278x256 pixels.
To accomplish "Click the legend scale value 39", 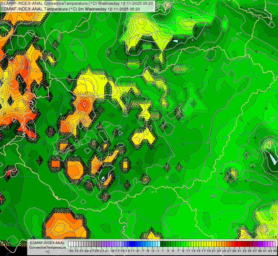I will click(260, 251).
